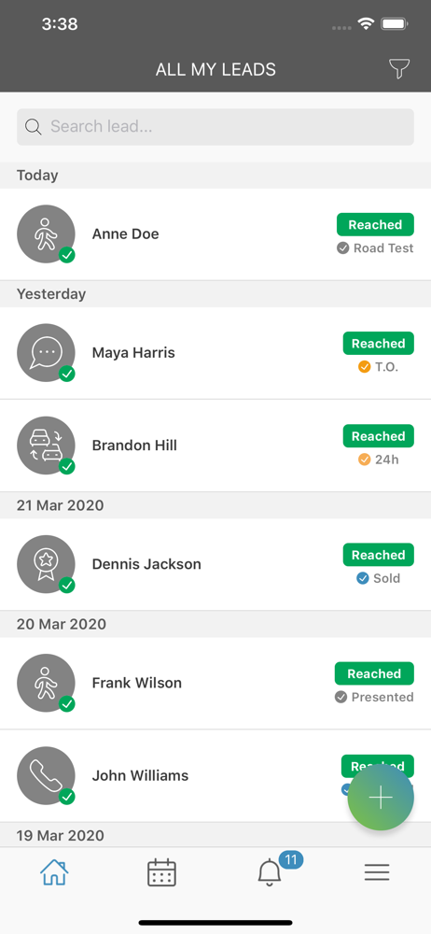Tap Dennis Jackson's award ribbon avatar
Image resolution: width=431 pixels, height=934 pixels.
coord(46,564)
